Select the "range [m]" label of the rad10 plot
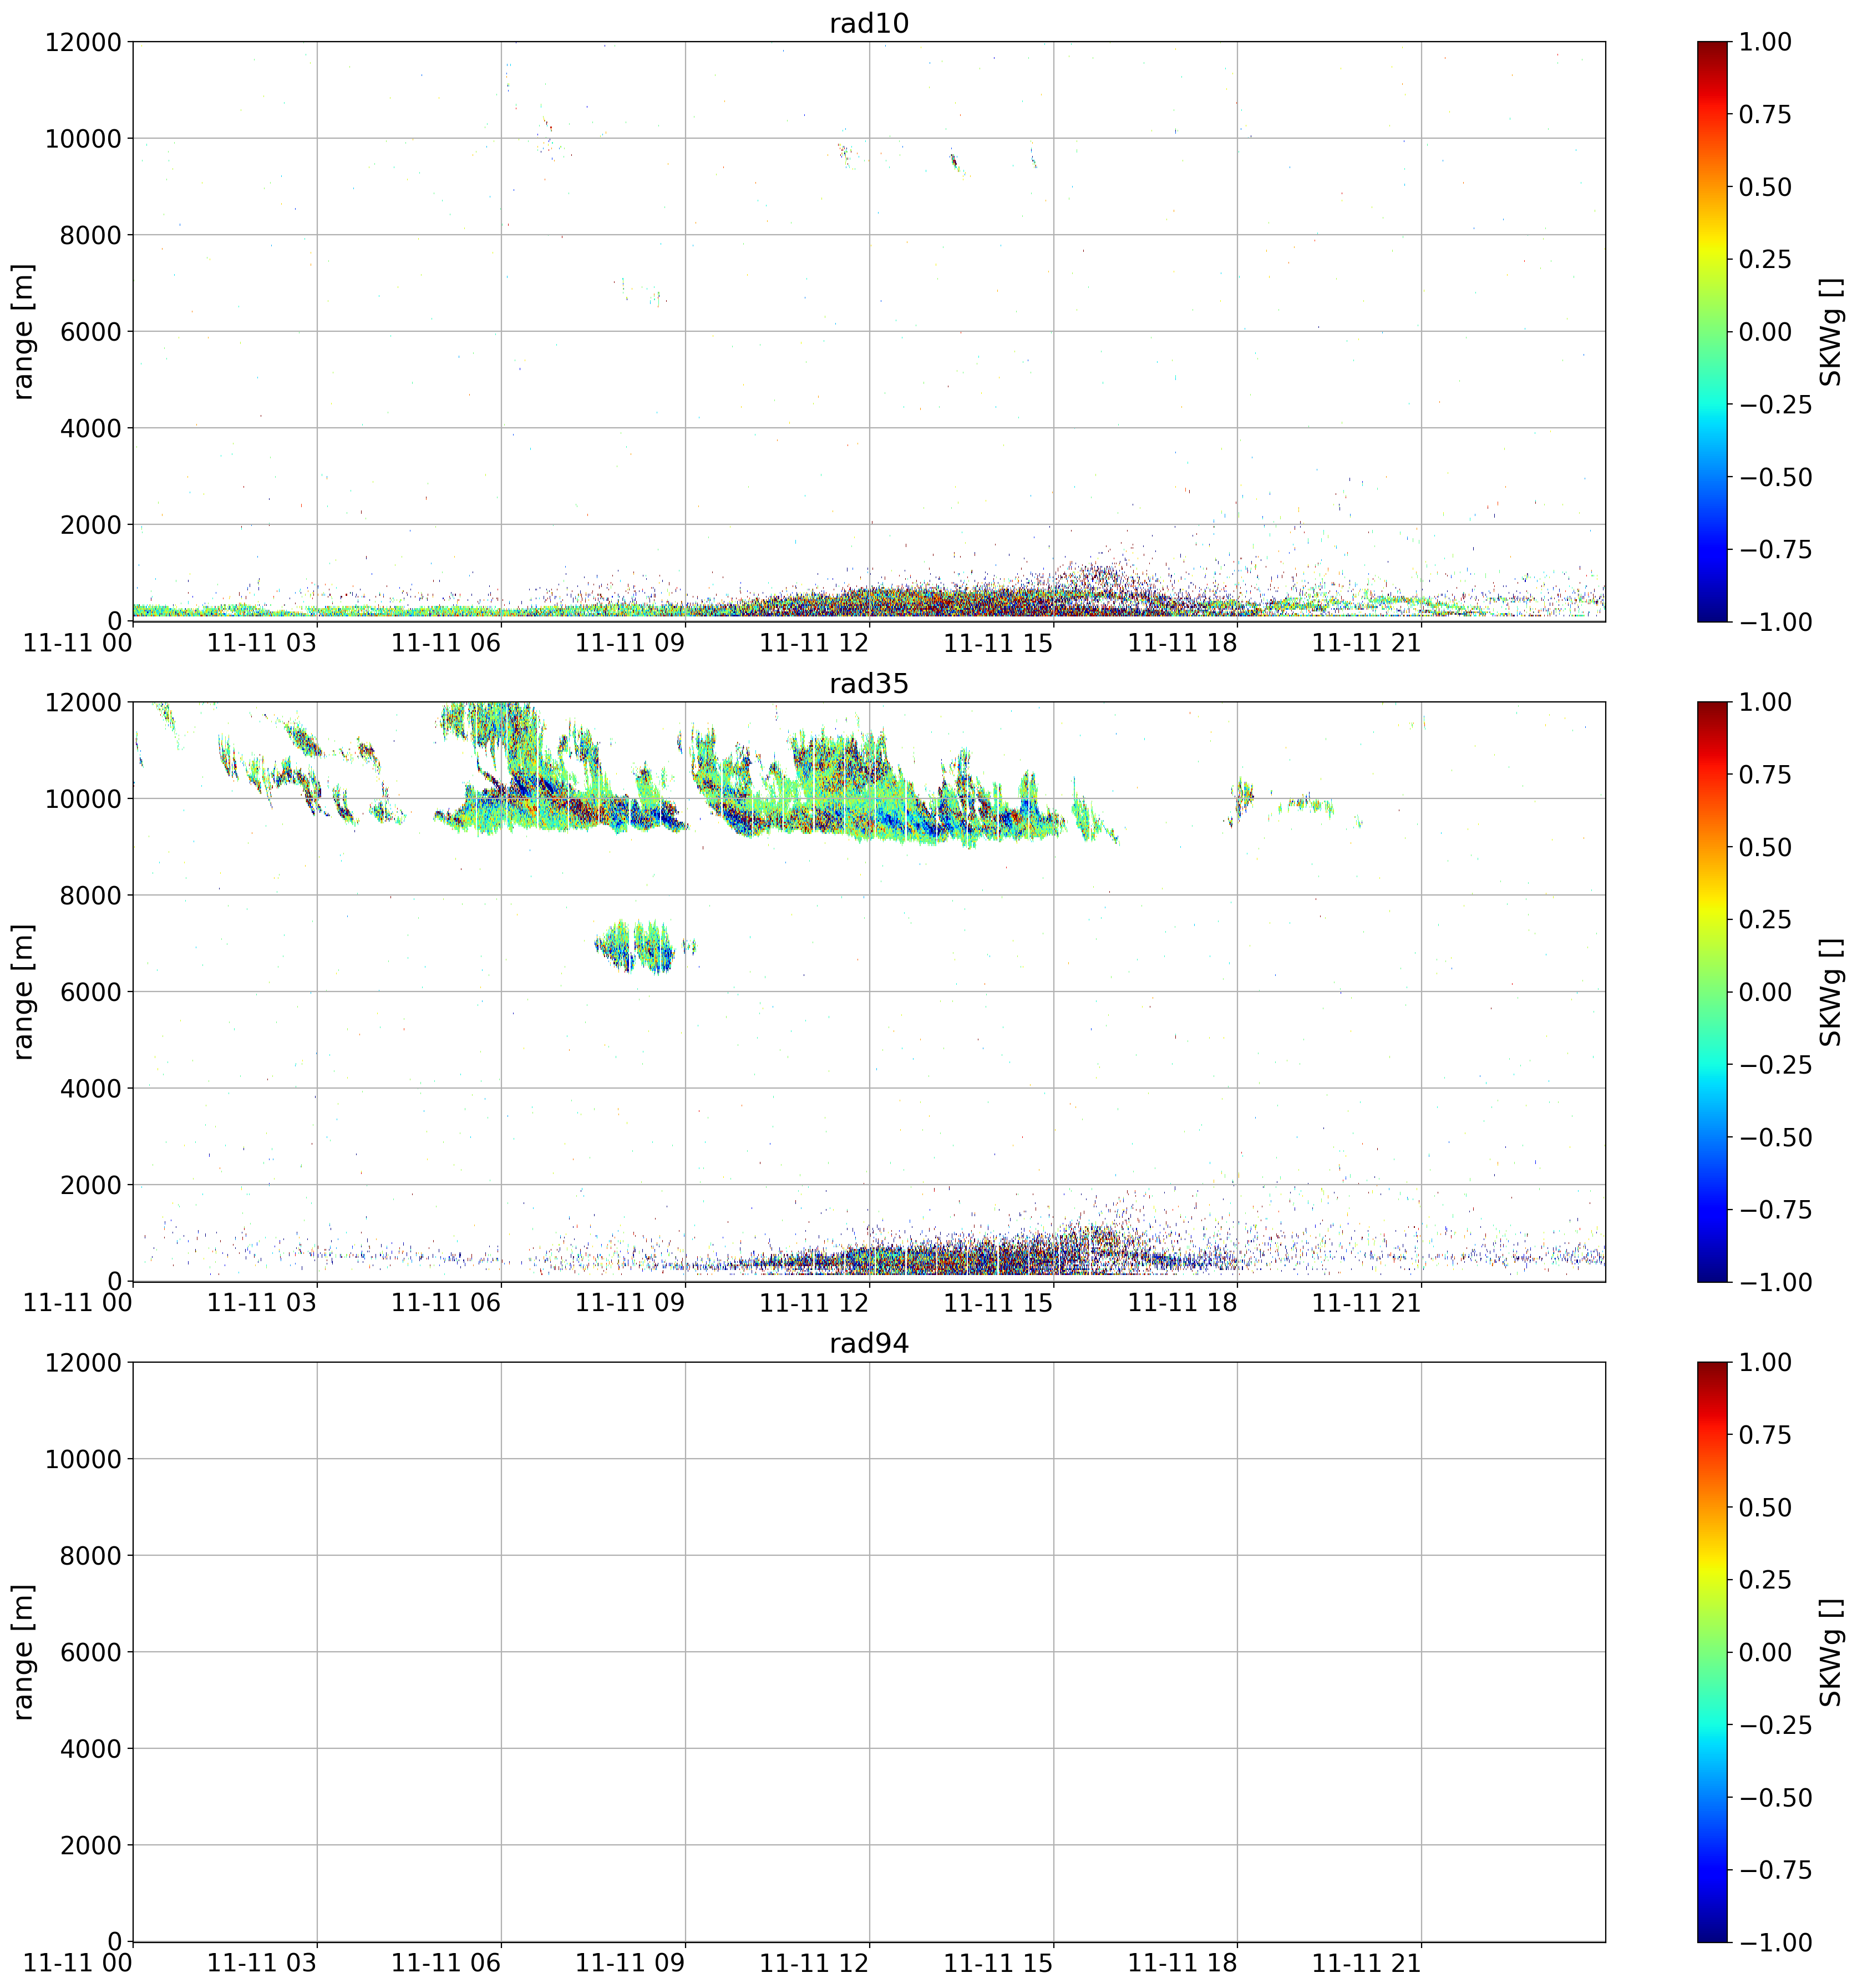This screenshot has width=1857, height=1988. click(23, 331)
